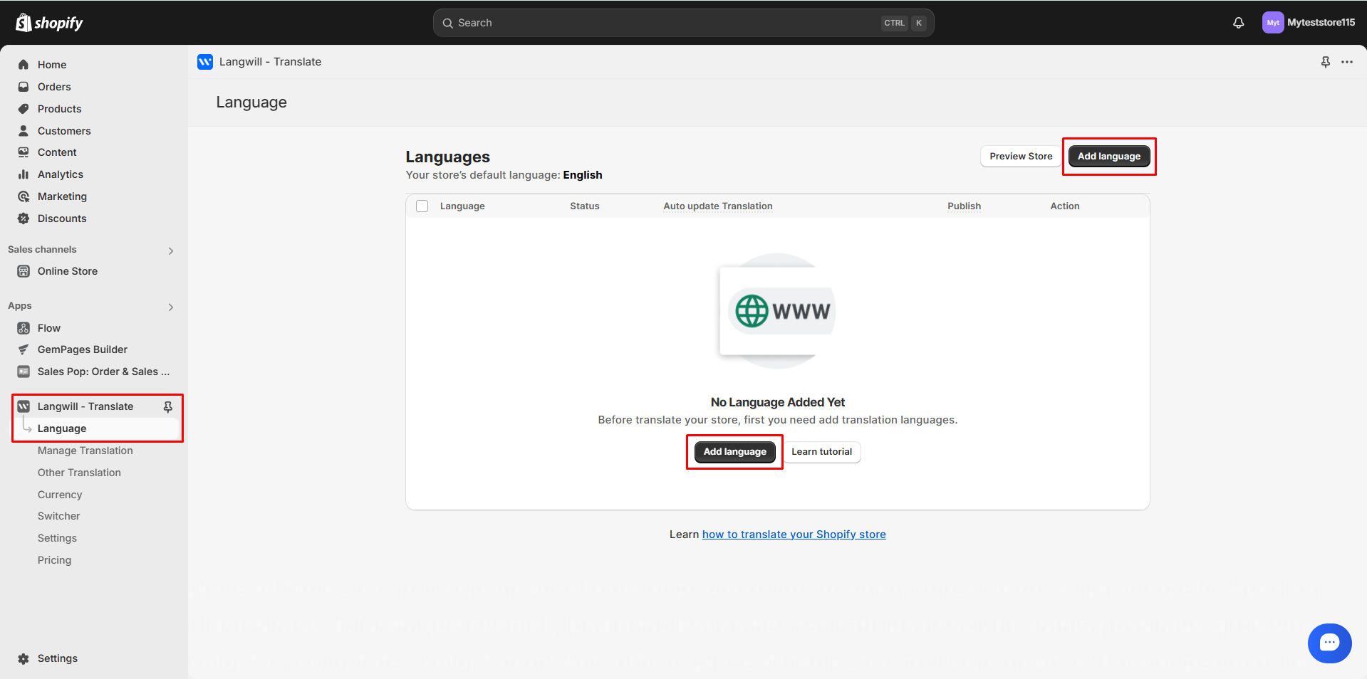The height and width of the screenshot is (679, 1367).
Task: Select the Discounts icon
Action: (x=24, y=218)
